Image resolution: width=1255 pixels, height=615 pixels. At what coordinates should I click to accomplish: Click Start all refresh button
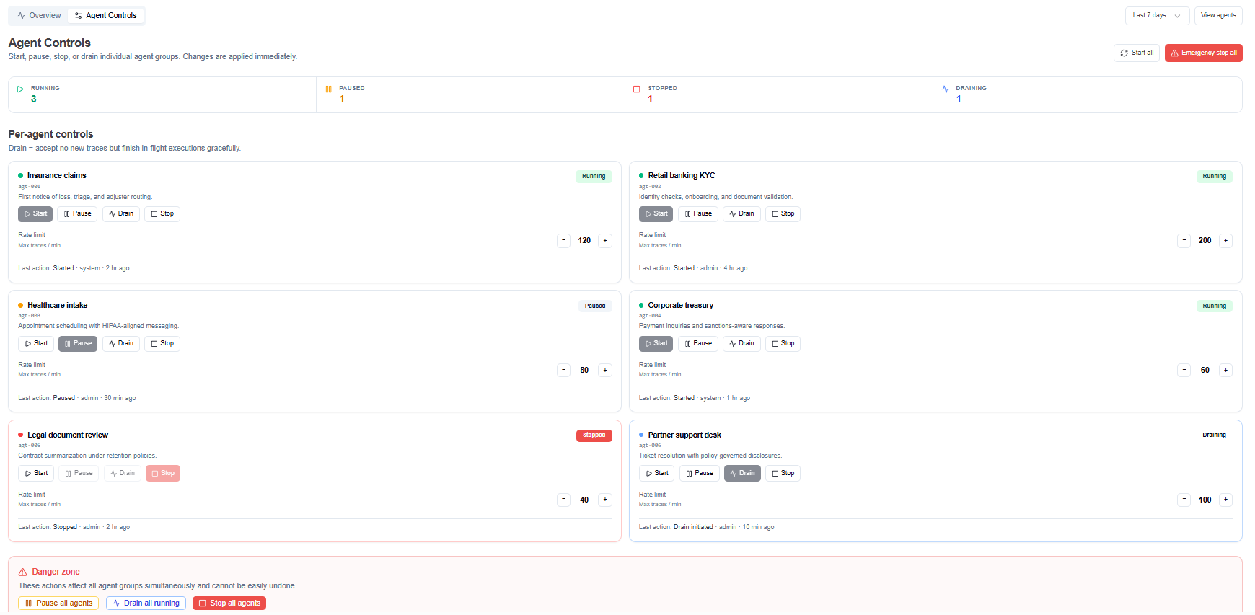tap(1137, 53)
